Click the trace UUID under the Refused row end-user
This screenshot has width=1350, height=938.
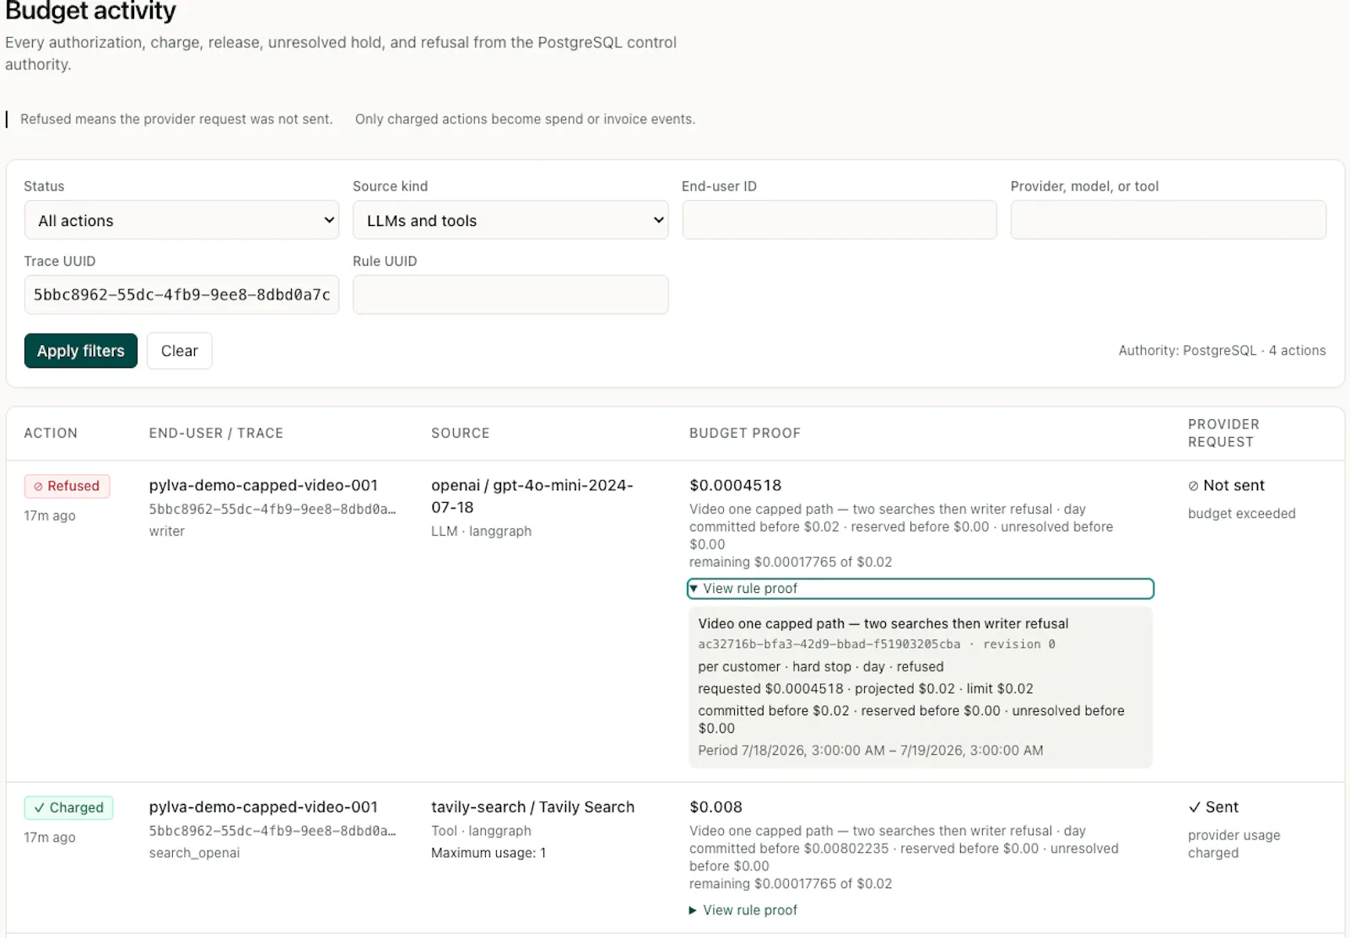[273, 509]
